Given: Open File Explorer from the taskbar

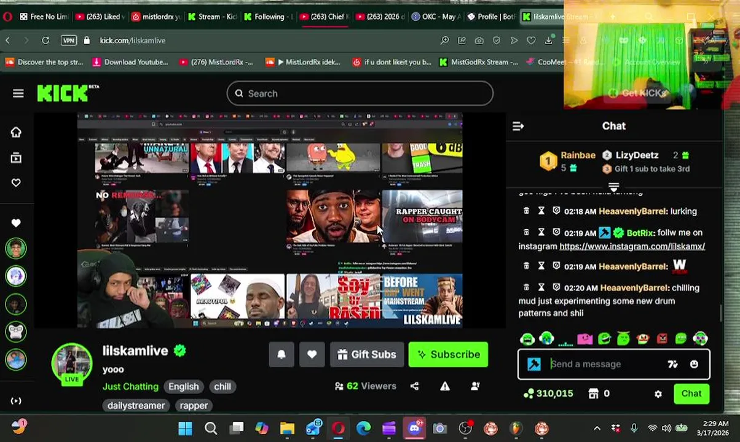Looking at the screenshot, I should point(287,428).
